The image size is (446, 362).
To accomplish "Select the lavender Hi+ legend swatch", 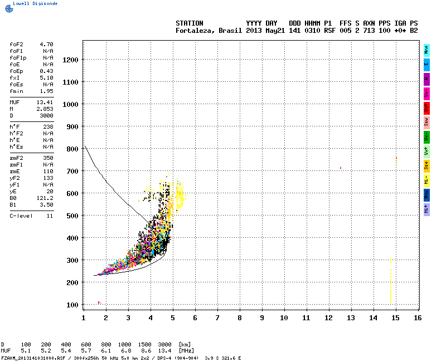I will 426,210.
